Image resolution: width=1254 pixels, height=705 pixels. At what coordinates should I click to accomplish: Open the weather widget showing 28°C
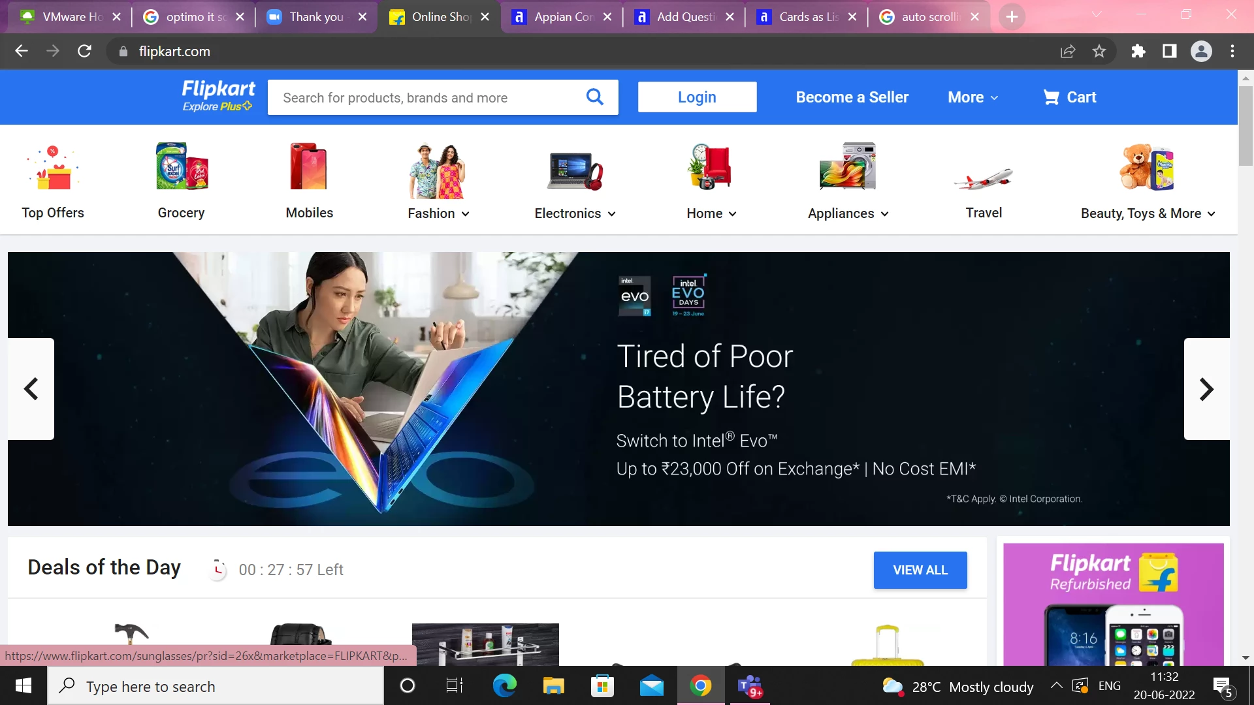(957, 686)
